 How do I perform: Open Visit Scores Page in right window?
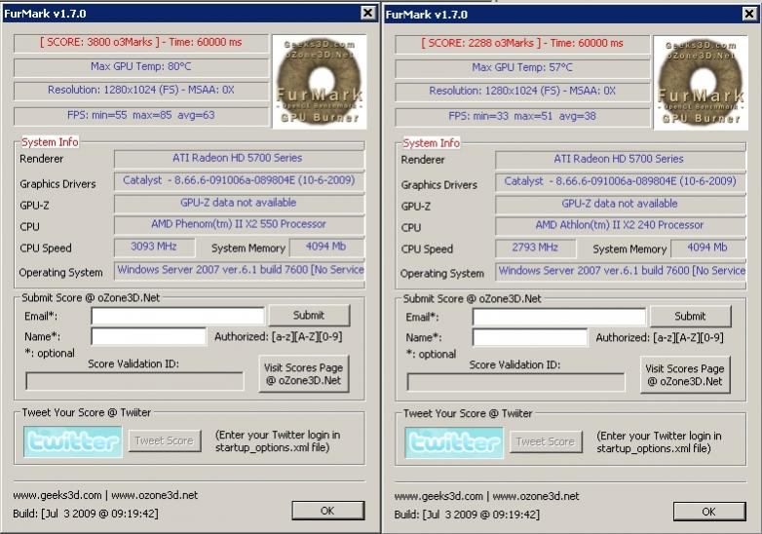point(685,375)
